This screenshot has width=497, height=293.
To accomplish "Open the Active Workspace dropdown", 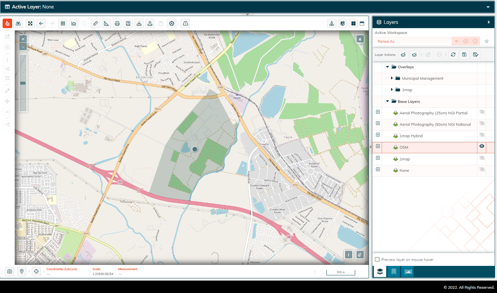I will 456,41.
